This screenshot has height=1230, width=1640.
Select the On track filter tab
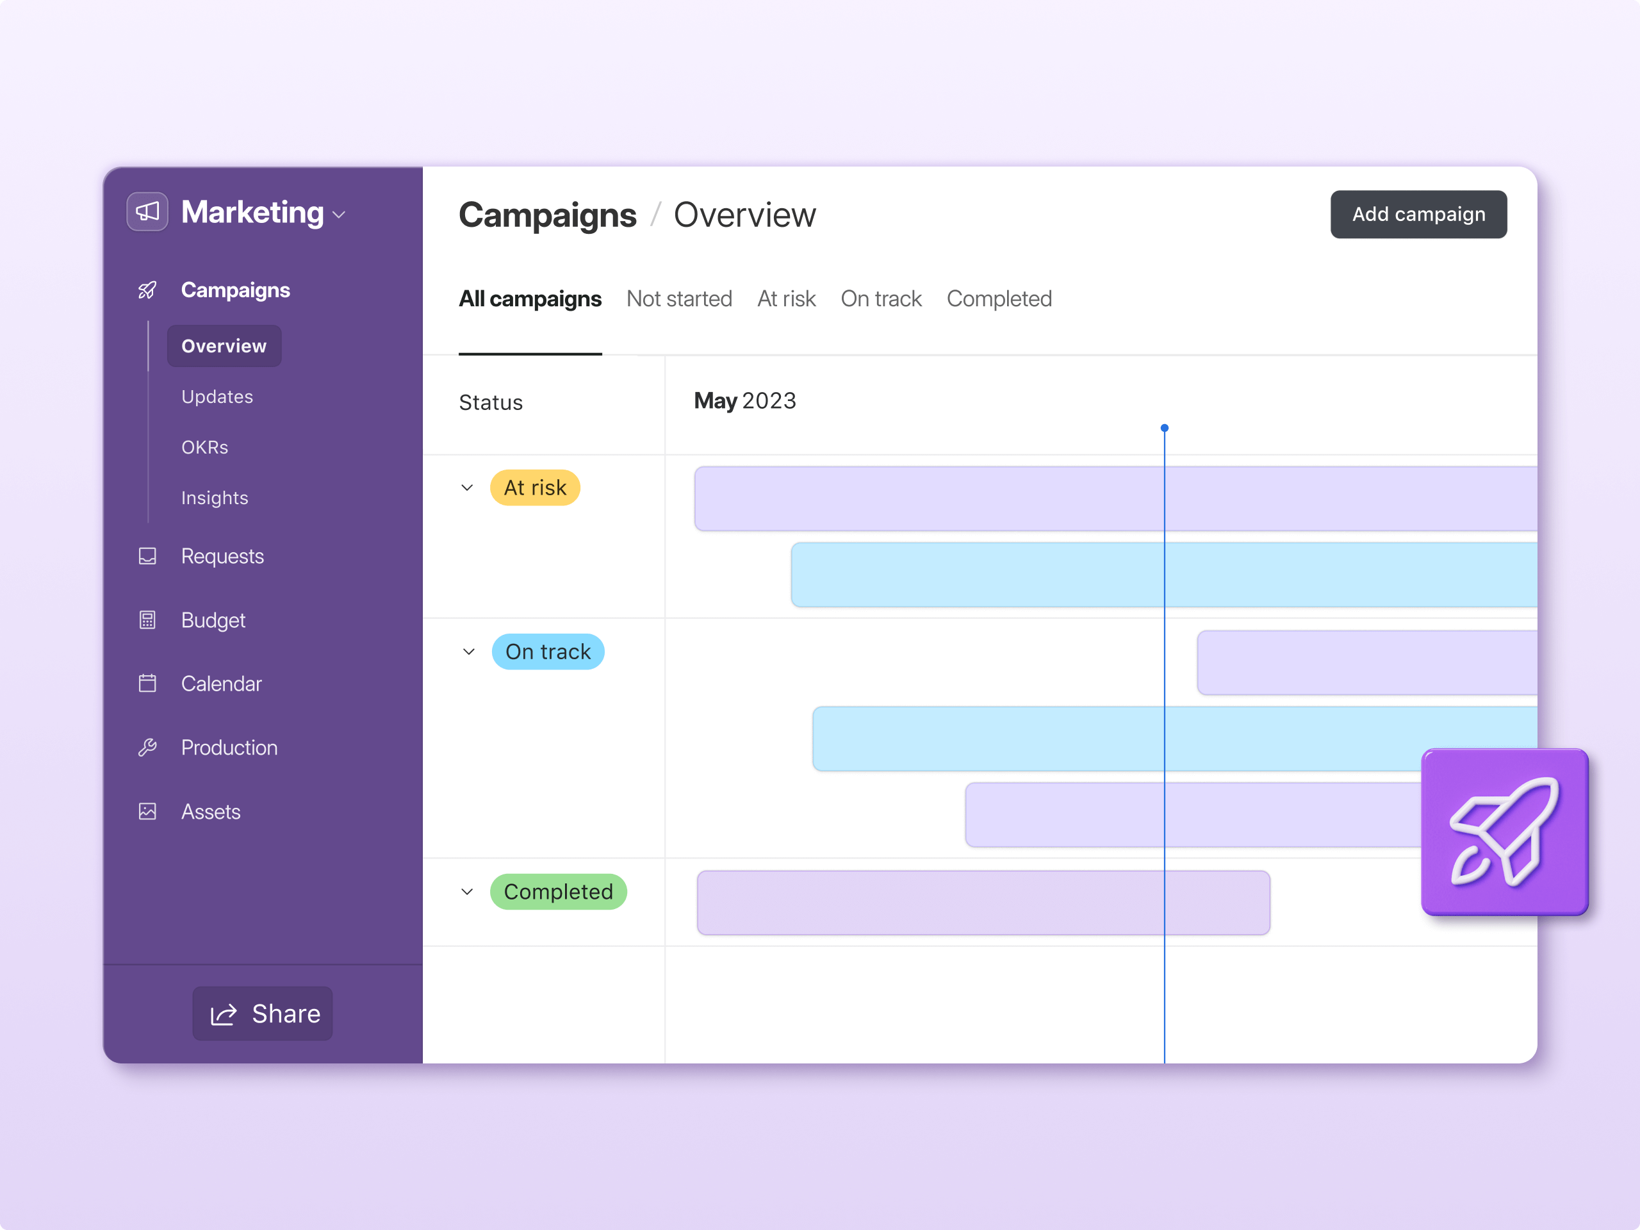pos(881,299)
